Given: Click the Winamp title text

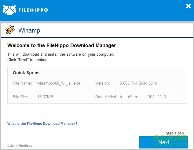Looking at the screenshot, I should pyautogui.click(x=29, y=30).
